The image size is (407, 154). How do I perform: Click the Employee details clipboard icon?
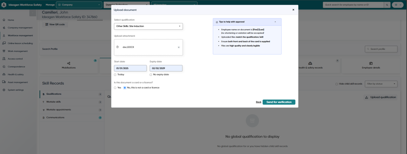click(371, 63)
